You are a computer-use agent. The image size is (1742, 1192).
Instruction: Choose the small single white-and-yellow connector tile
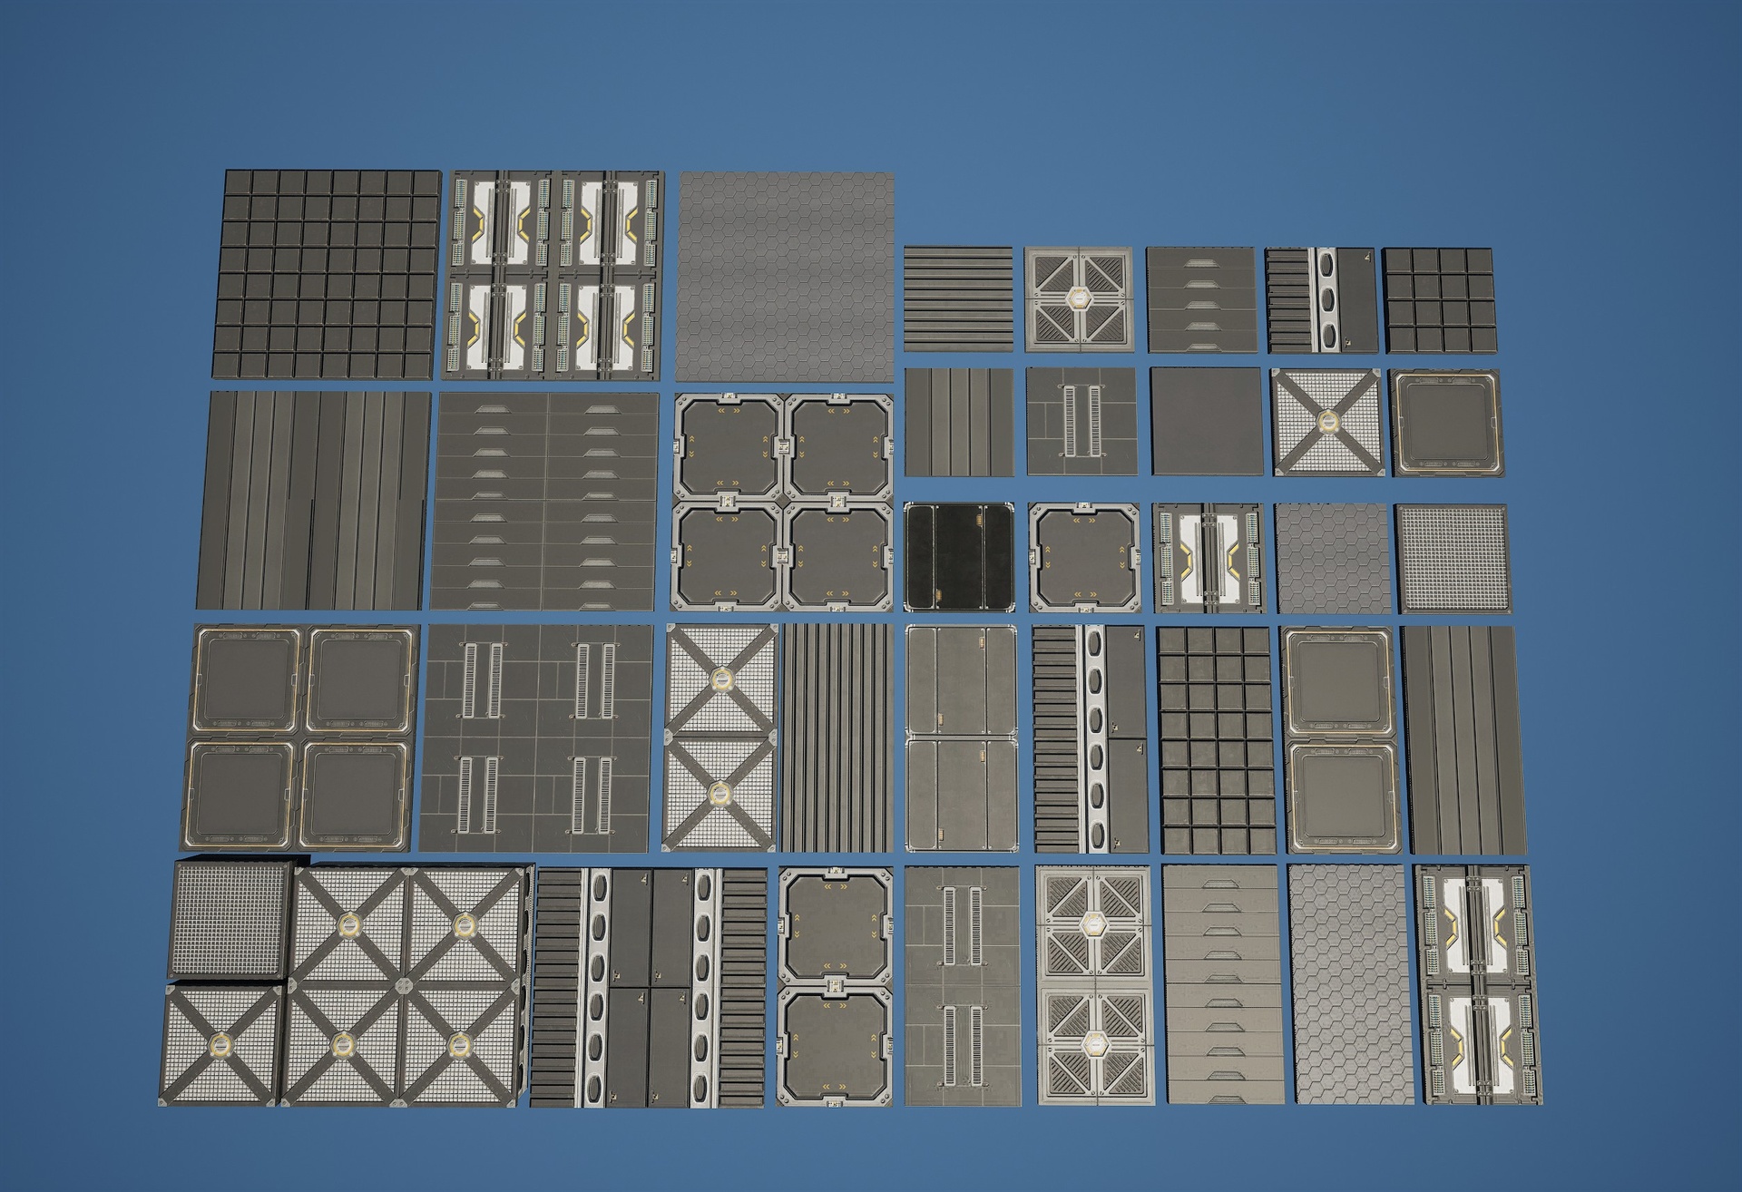coord(1209,558)
